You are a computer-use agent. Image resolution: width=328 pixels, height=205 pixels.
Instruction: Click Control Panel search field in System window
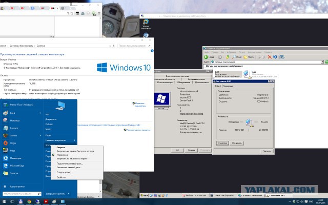tap(134, 46)
